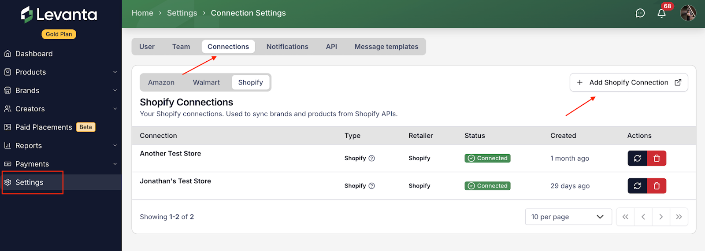Select the Amazon connections tab
The image size is (705, 251).
click(x=161, y=82)
